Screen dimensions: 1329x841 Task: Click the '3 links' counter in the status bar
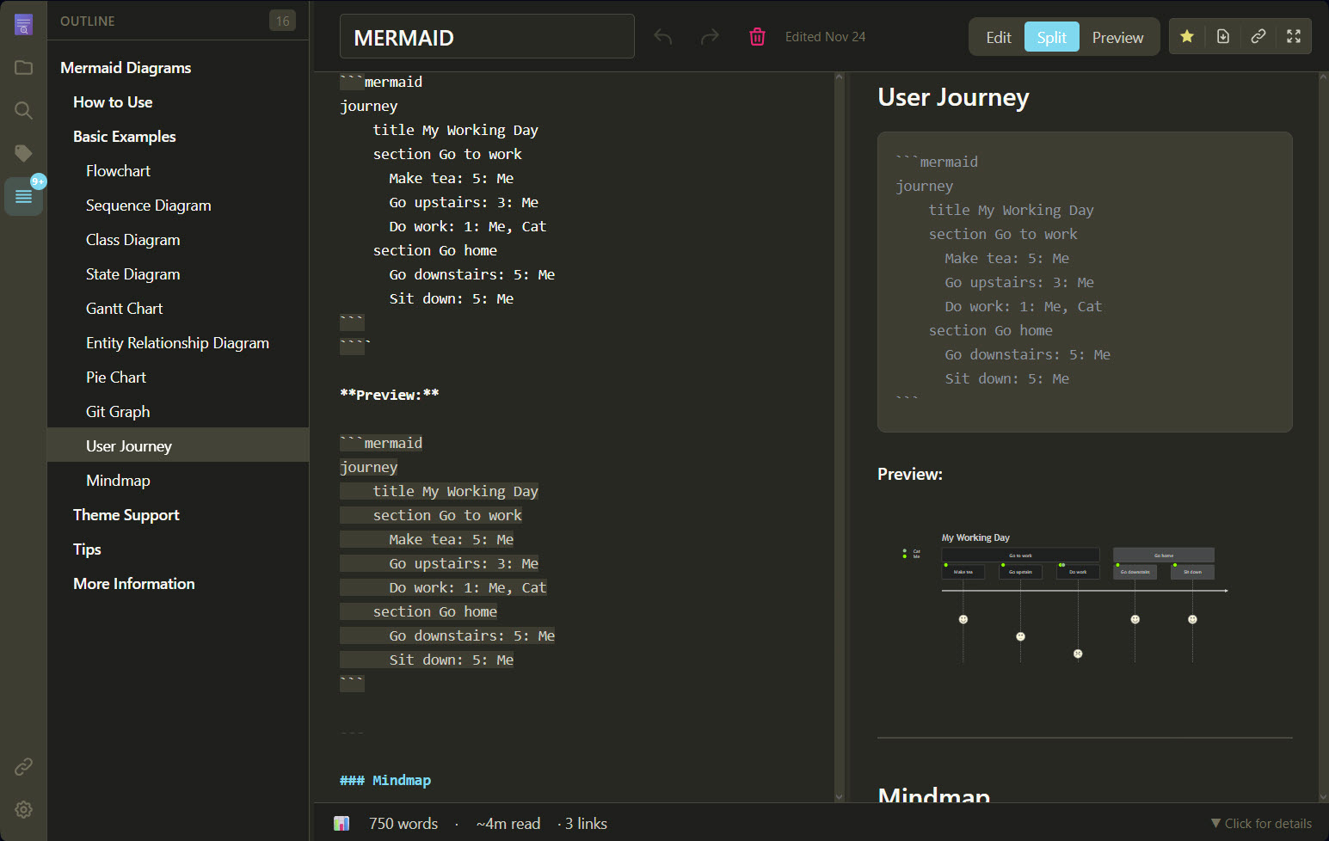point(583,823)
